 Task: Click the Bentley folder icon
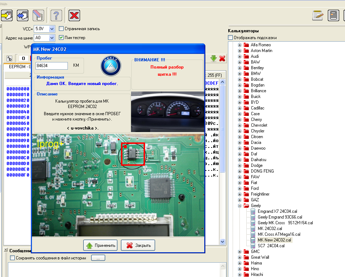[246, 68]
